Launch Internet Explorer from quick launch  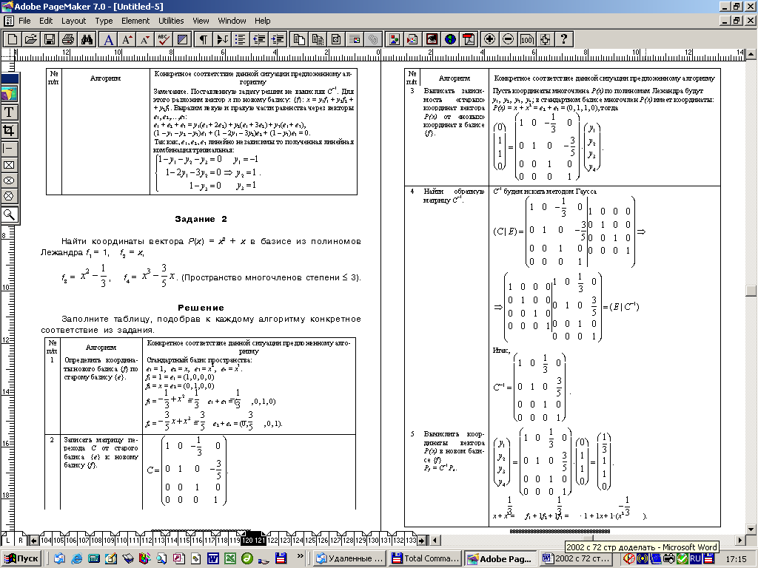pos(76,559)
